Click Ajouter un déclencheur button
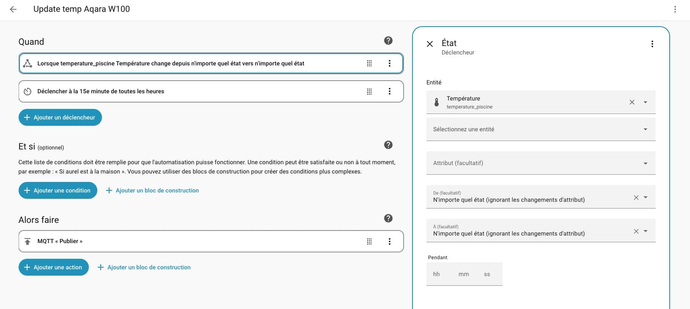 click(x=60, y=117)
